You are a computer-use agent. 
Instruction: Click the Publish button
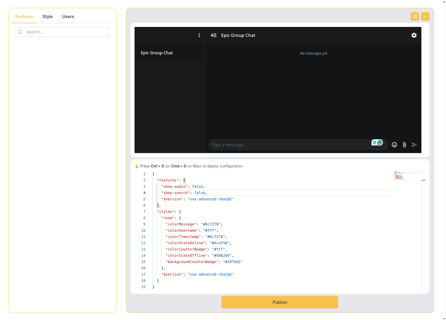[x=280, y=302]
